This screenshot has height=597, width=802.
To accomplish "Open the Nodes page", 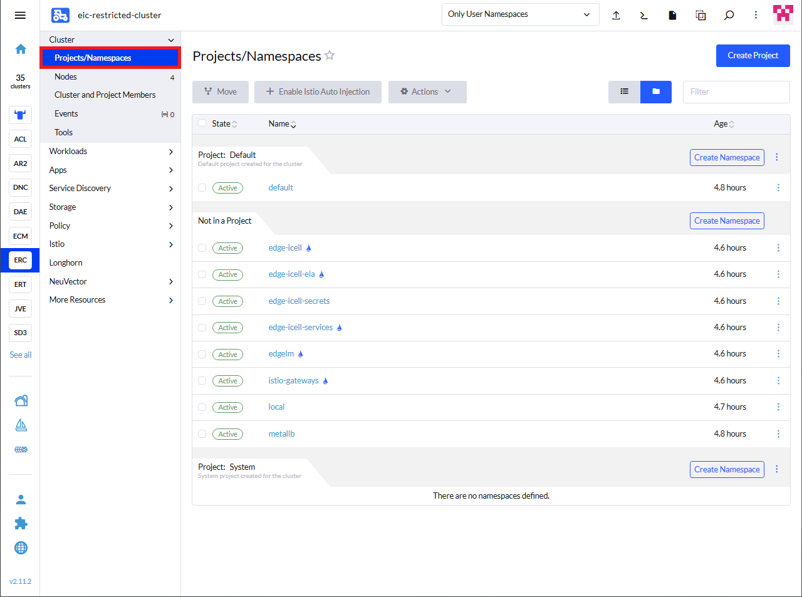I will 66,76.
